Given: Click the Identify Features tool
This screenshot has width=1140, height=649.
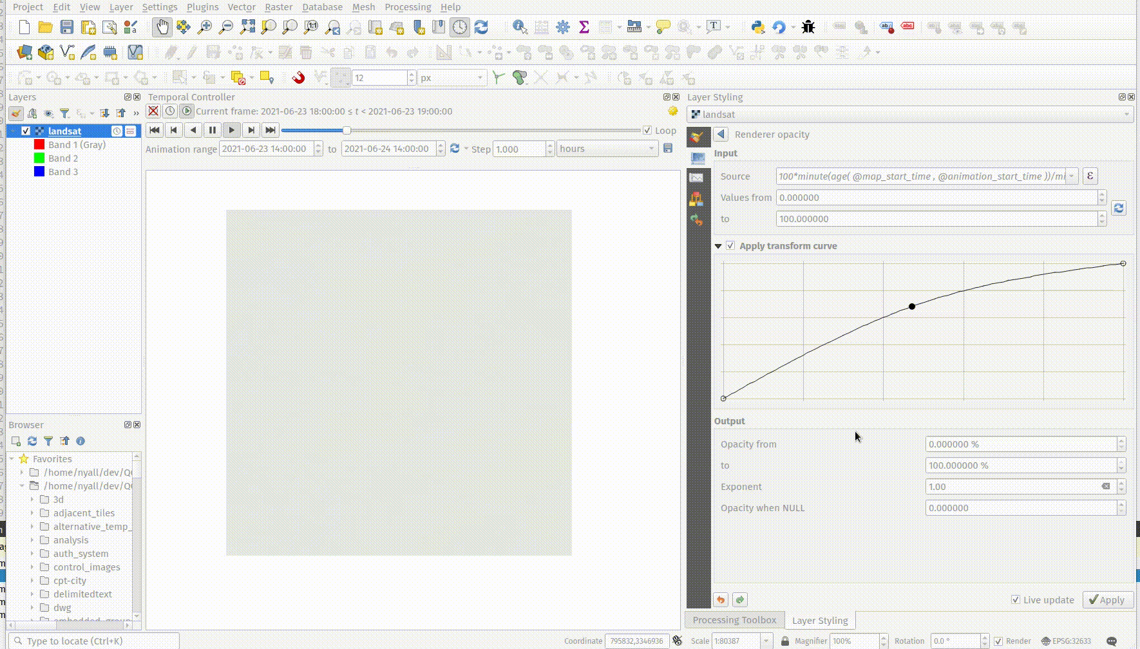Looking at the screenshot, I should (520, 27).
